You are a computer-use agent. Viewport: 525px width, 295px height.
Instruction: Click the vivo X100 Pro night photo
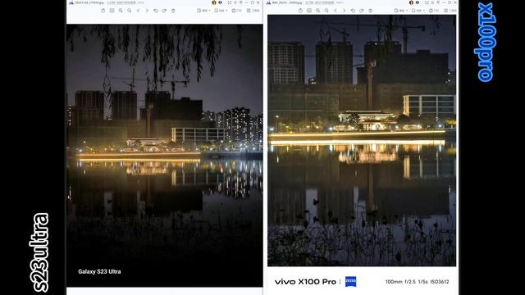[x=362, y=140]
